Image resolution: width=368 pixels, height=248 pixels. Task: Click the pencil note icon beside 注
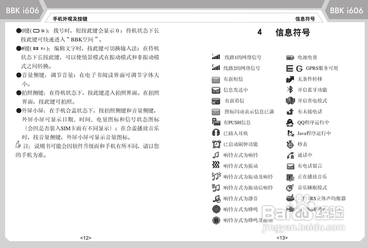point(18,145)
